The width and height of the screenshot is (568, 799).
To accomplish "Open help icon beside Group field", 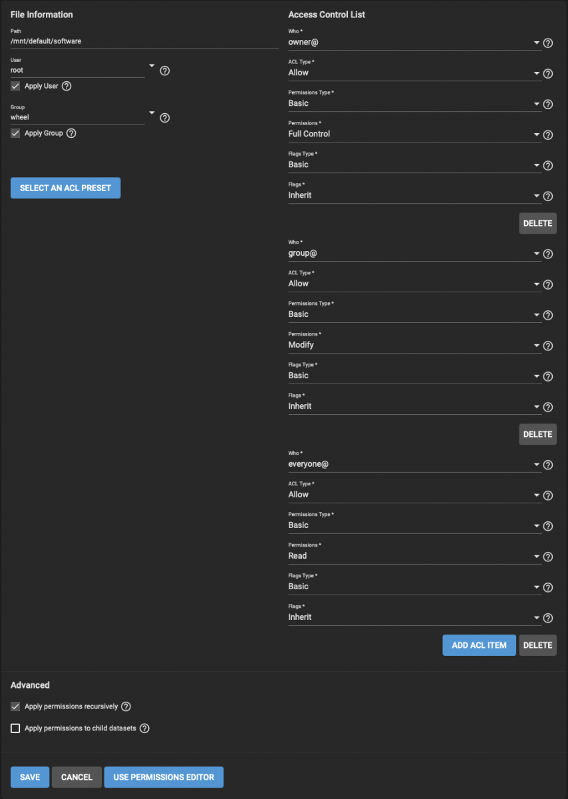I will [165, 118].
